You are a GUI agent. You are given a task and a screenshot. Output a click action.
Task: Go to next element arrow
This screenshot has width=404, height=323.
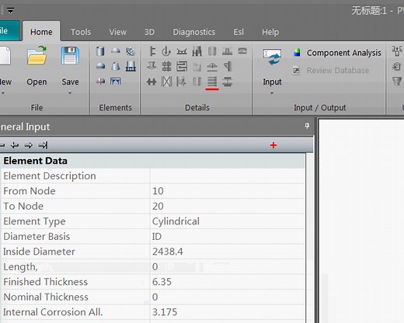pos(29,145)
